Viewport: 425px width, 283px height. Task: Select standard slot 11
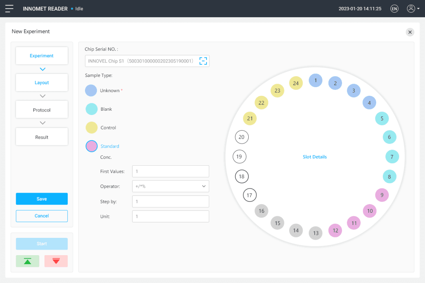click(x=354, y=223)
